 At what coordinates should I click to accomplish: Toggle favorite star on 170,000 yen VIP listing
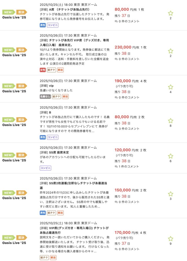point(171,239)
